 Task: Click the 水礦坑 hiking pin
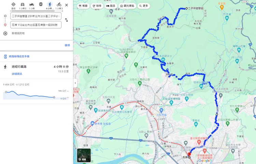click(136, 65)
